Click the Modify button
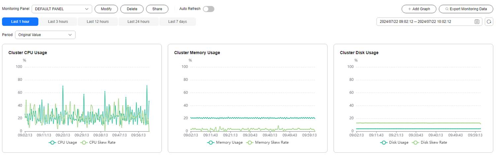The width and height of the screenshot is (496, 155). coord(106,9)
